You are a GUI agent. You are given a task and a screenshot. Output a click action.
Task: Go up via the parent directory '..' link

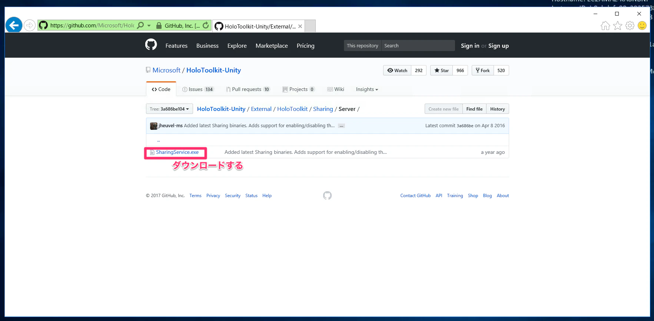coord(158,140)
